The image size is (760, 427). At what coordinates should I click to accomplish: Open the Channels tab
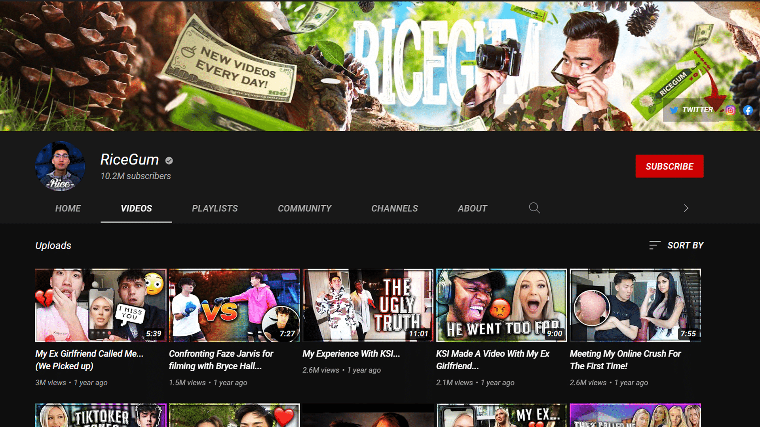pos(395,208)
